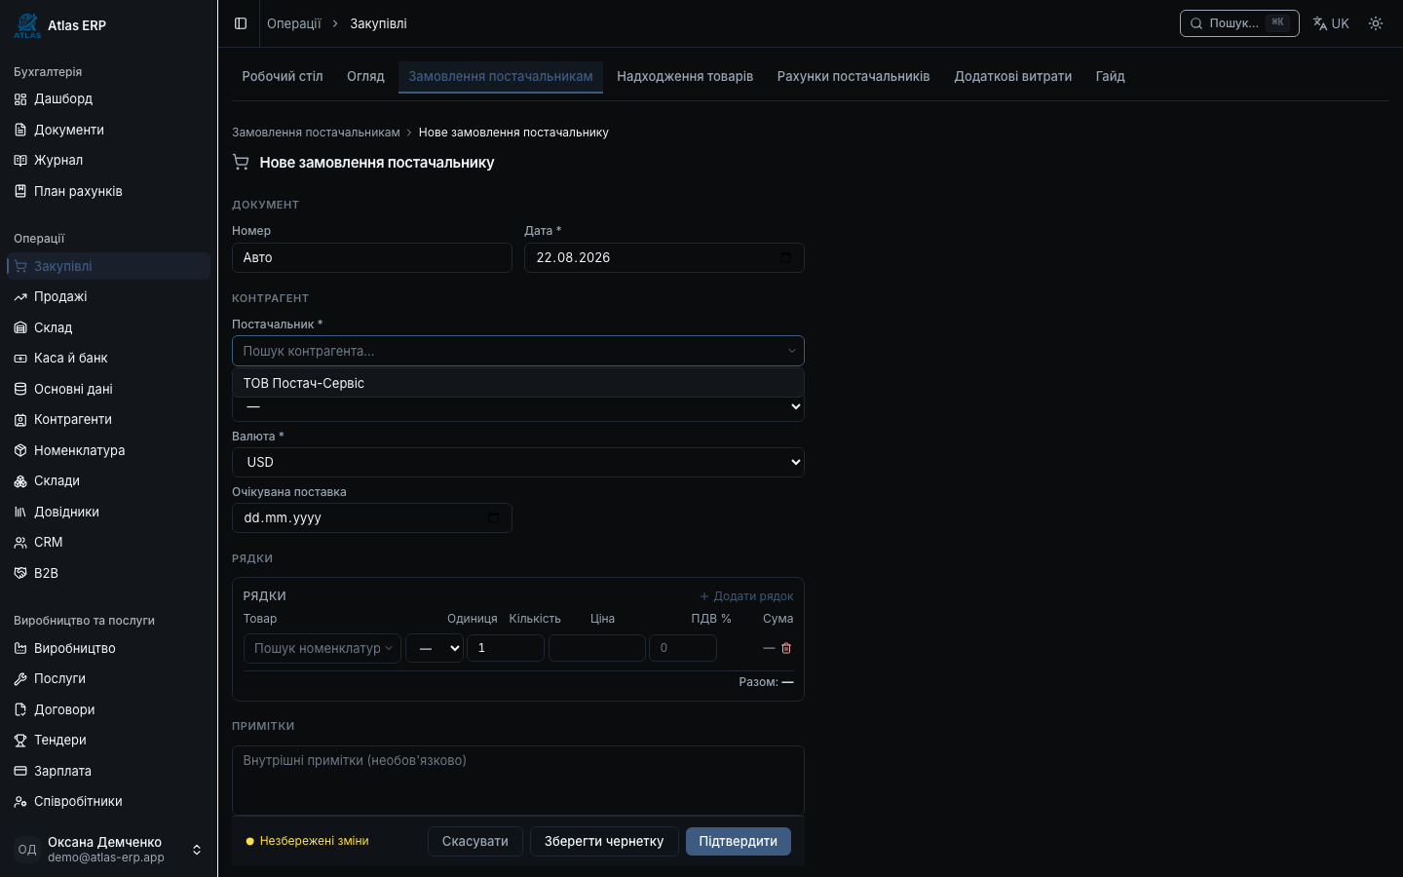Open План рахунків
The width and height of the screenshot is (1403, 877).
(108, 191)
